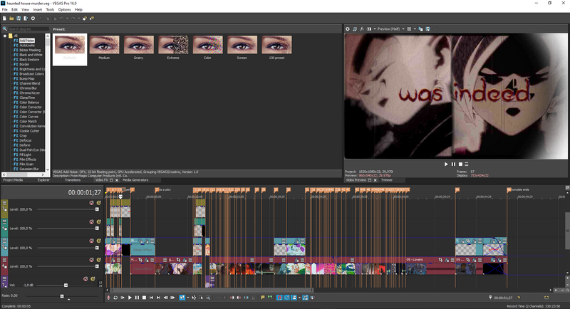Solo the audio track with Vol -1,8 dB
570x309 pixels.
tap(92, 278)
